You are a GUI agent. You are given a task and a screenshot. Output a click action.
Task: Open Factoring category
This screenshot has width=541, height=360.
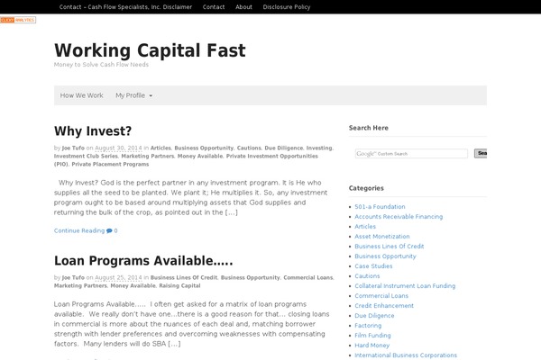pyautogui.click(x=368, y=326)
